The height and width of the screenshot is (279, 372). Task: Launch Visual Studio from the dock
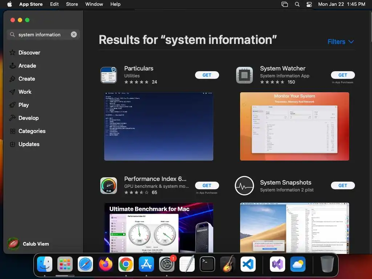pos(278,264)
